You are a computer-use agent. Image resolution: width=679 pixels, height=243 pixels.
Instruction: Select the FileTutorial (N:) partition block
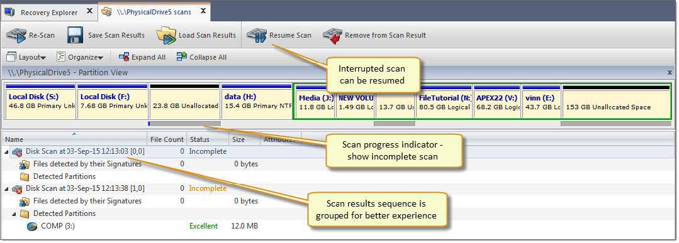pos(444,102)
